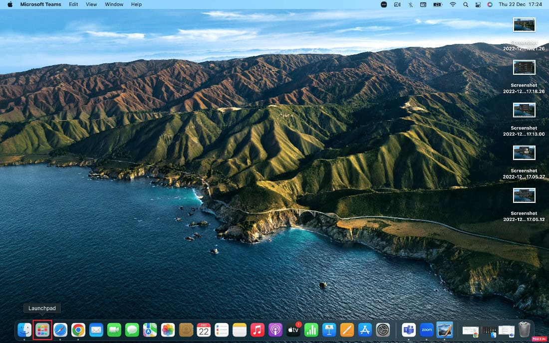Open Numbers from the Dock
The width and height of the screenshot is (549, 343).
tap(311, 330)
